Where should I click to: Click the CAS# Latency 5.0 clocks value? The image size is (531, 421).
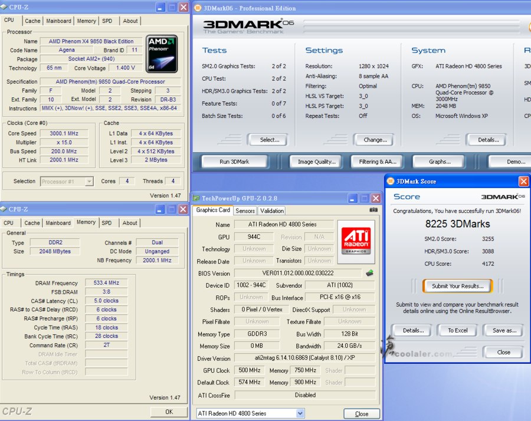click(106, 301)
